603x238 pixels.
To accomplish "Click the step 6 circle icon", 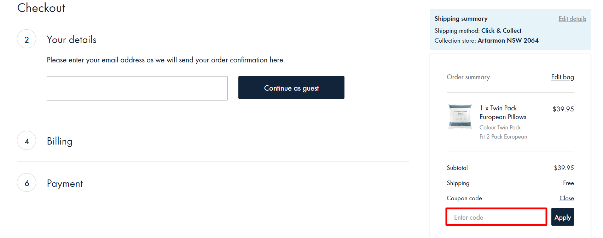I will [27, 183].
